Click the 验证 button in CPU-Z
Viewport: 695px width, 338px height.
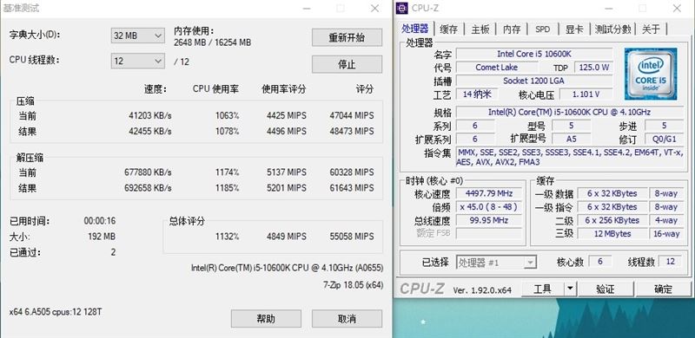(x=606, y=289)
